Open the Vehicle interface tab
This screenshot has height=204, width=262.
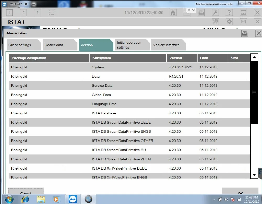168,45
